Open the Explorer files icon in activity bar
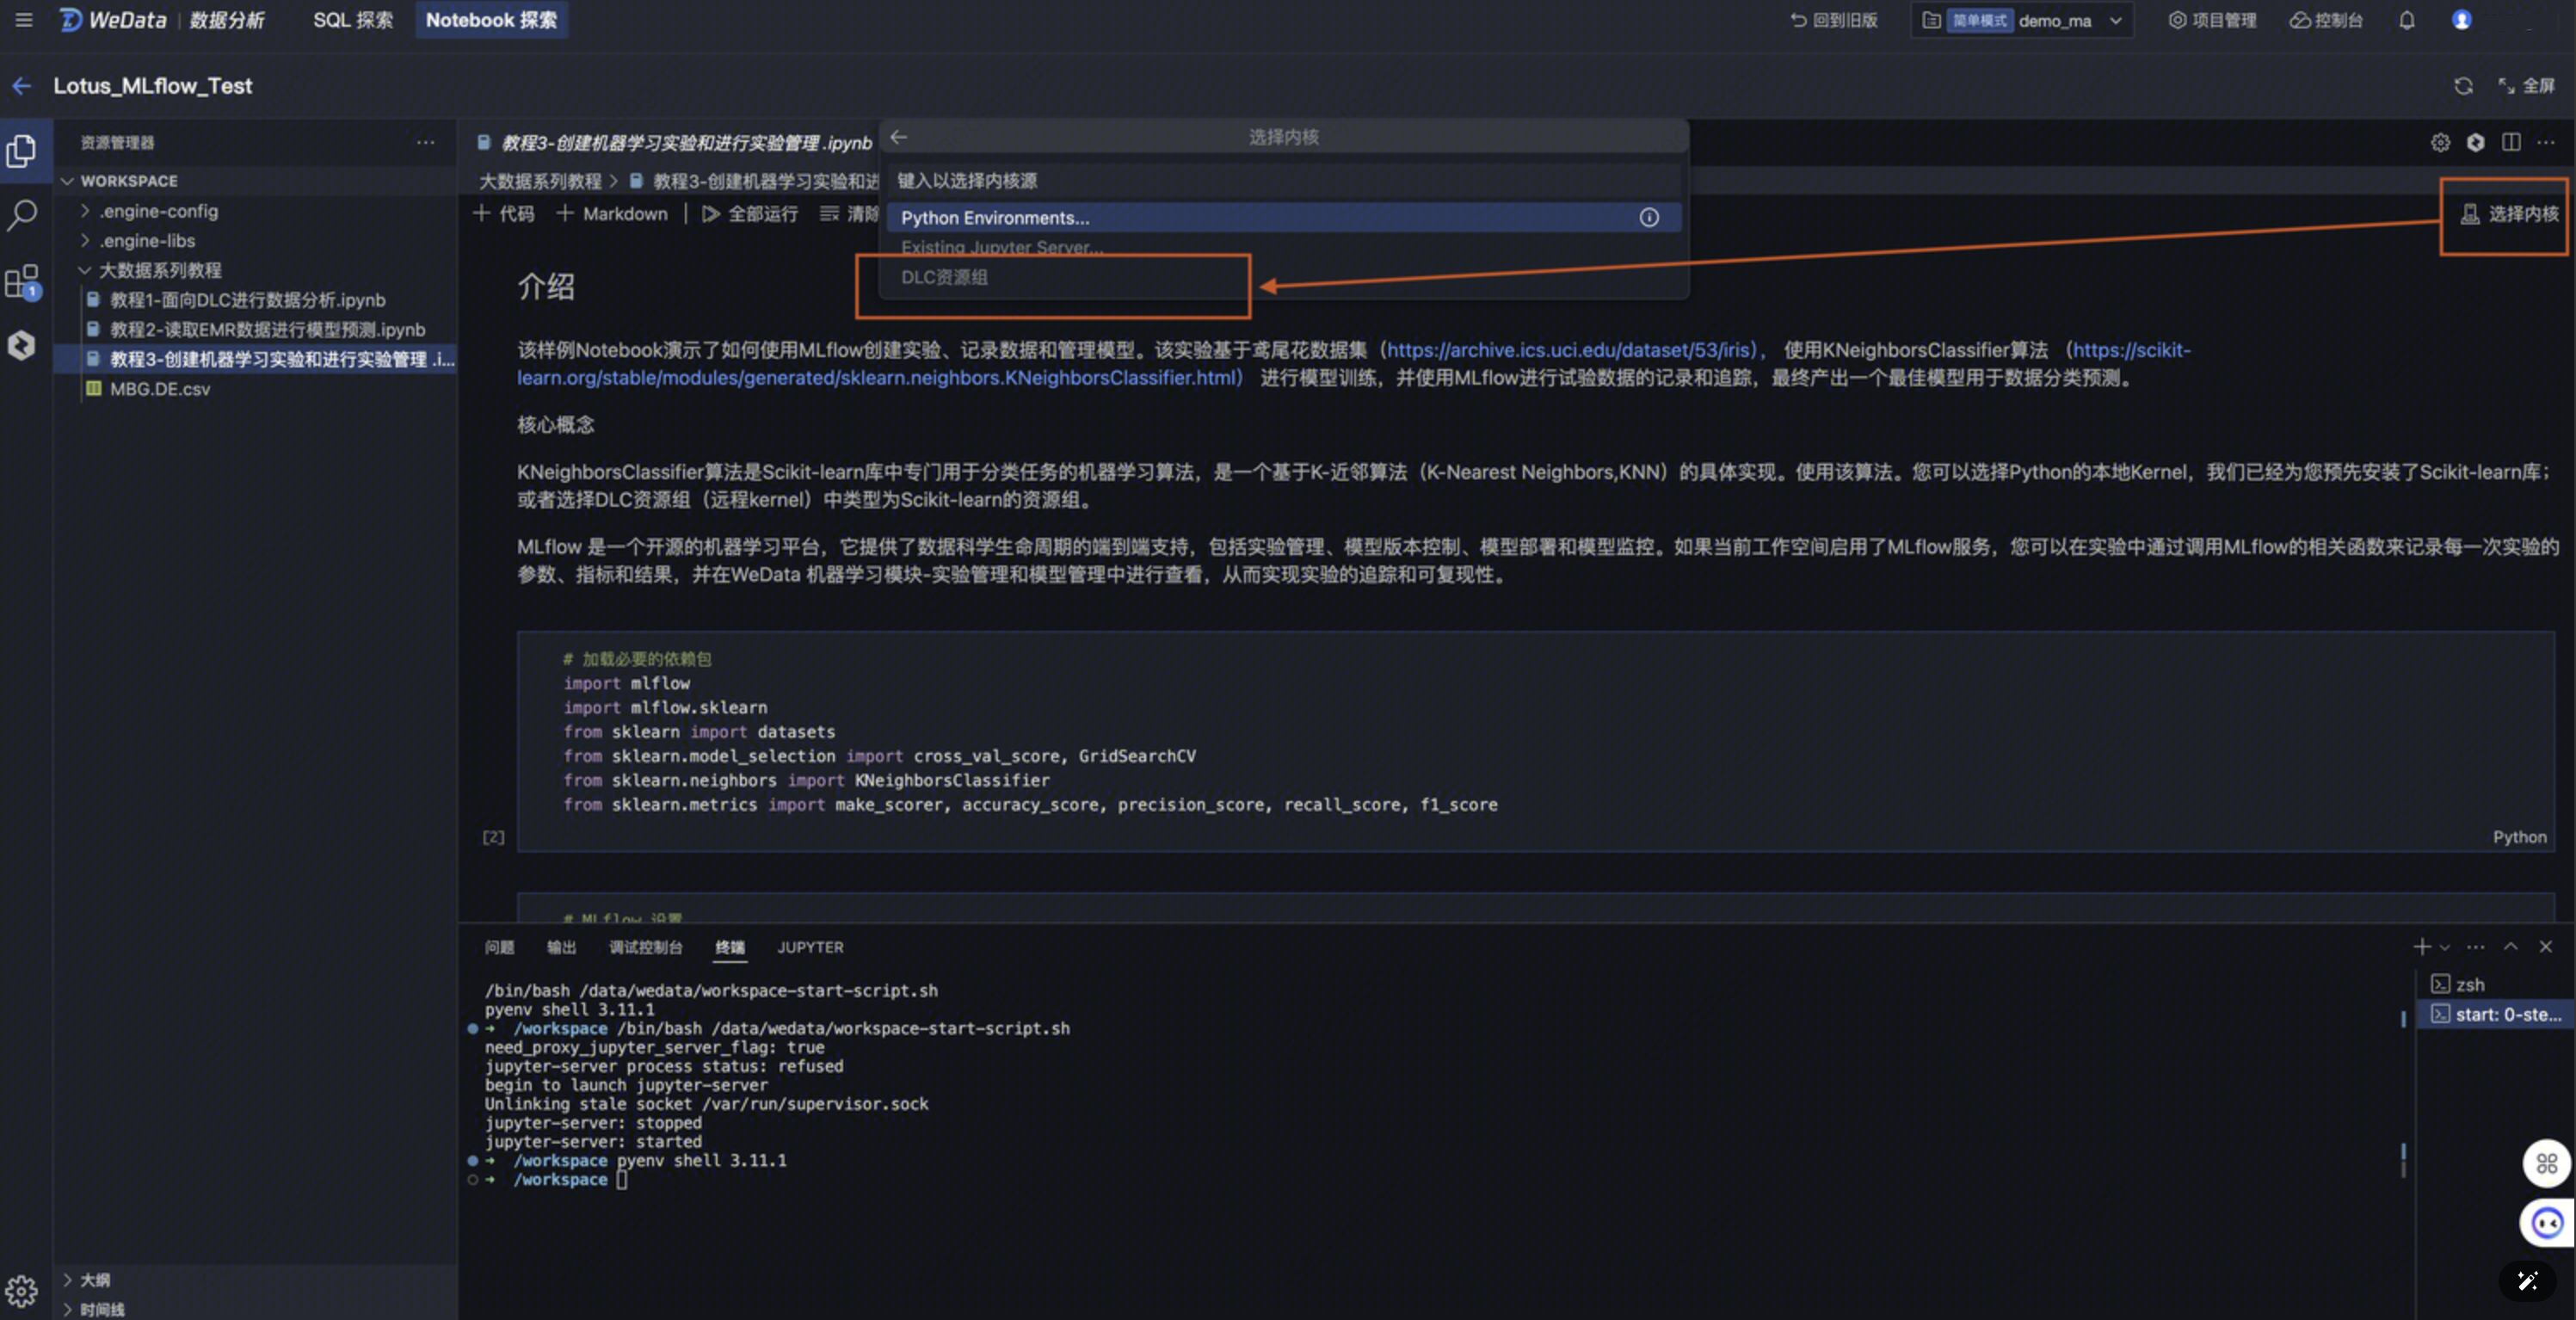 pos(22,151)
